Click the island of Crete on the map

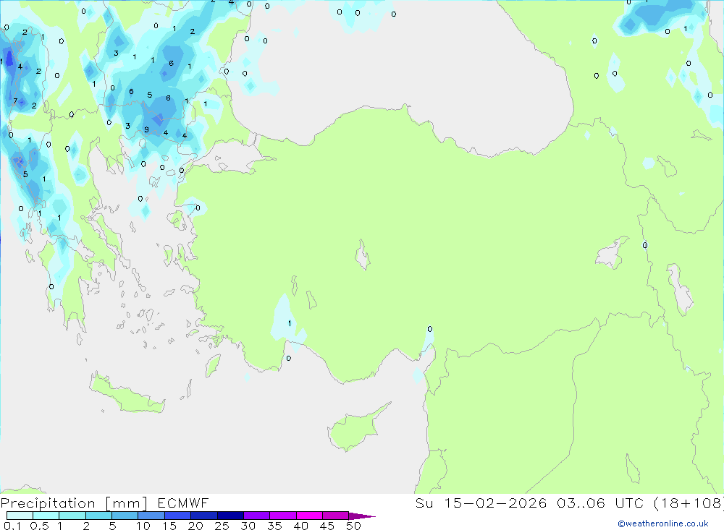coord(127,393)
